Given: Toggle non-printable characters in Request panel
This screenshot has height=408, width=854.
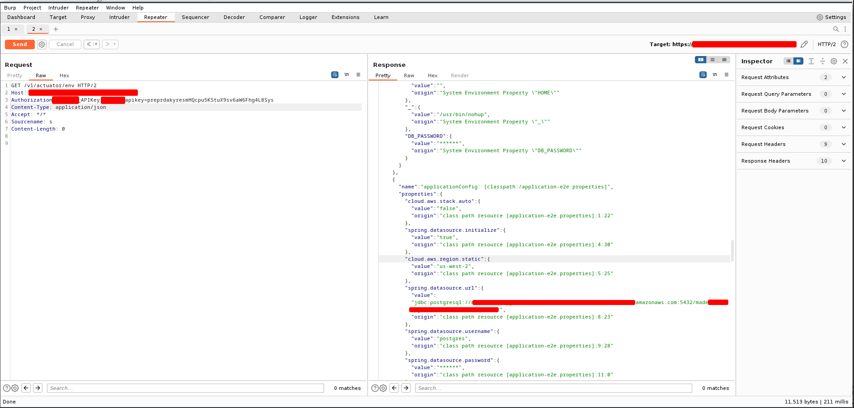Looking at the screenshot, I should click(347, 75).
